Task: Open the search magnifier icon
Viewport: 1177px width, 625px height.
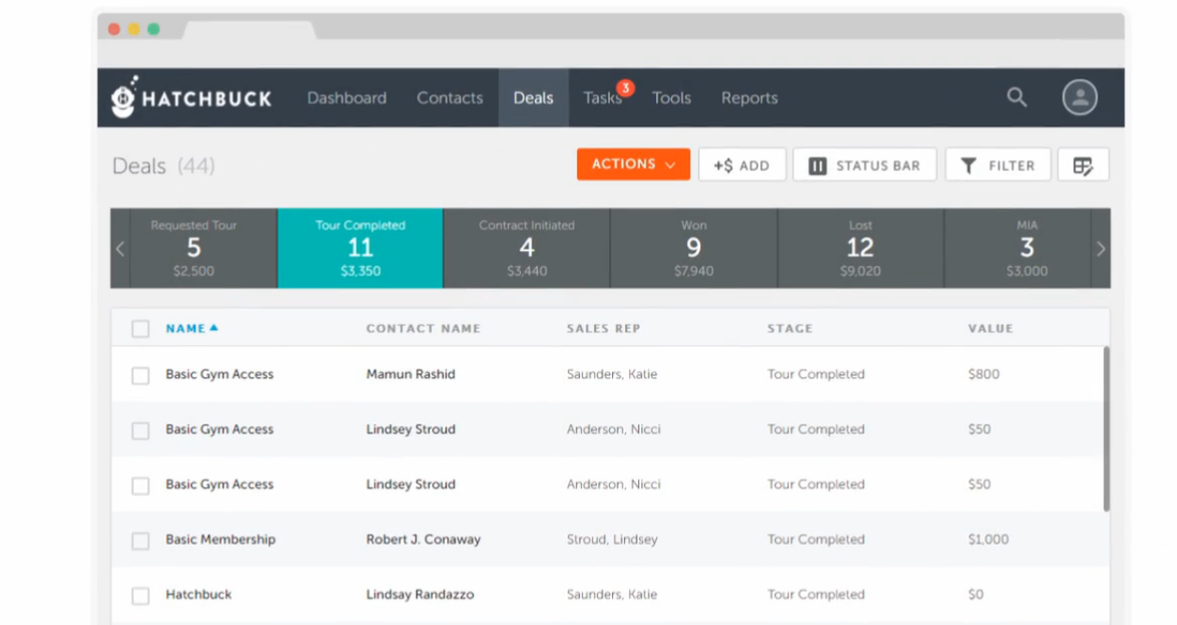Action: (x=1017, y=97)
